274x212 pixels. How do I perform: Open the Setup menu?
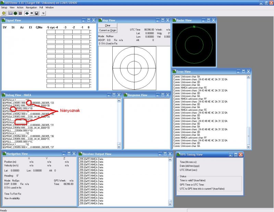4,8
